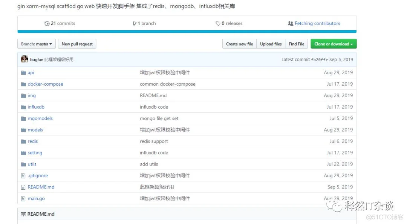Viewport: 407px width, 224px height.
Task: Click the redis folder icon
Action: point(23,141)
